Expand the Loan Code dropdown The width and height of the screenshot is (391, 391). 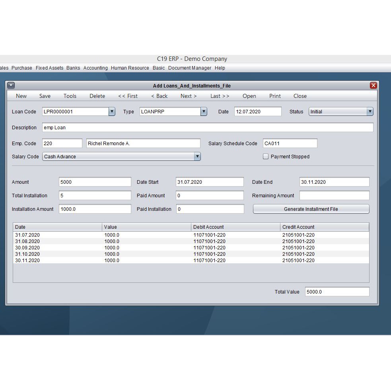pos(112,111)
